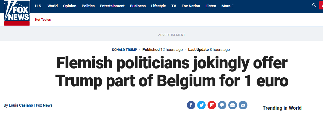Open the U.S. section

[38, 6]
